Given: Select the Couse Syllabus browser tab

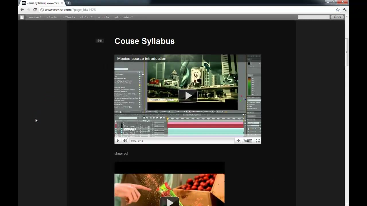Looking at the screenshot, I should 42,3.
